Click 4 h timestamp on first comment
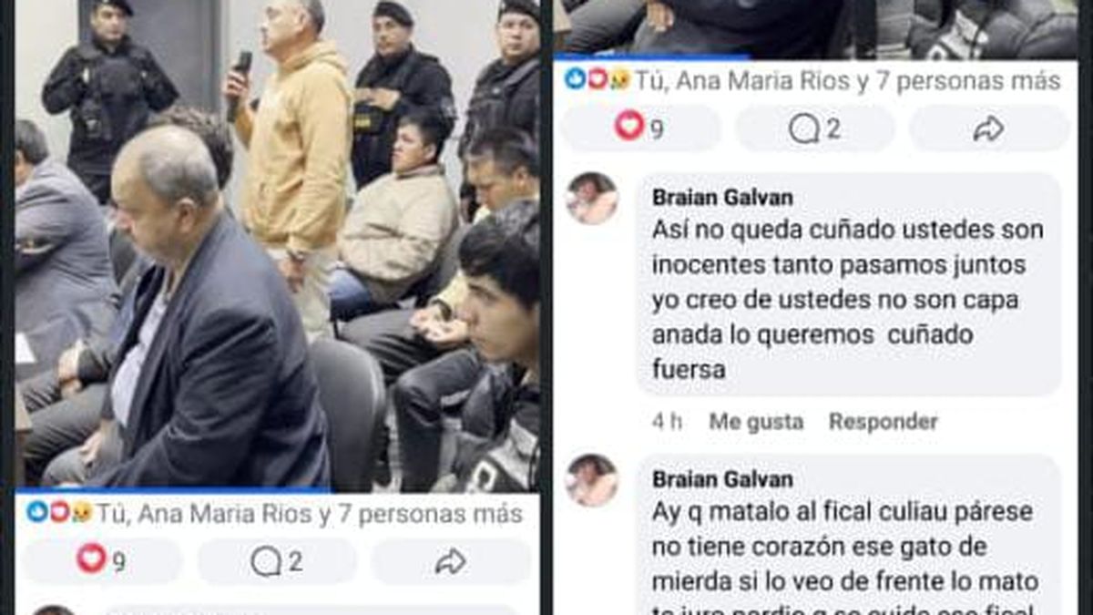 pos(667,422)
